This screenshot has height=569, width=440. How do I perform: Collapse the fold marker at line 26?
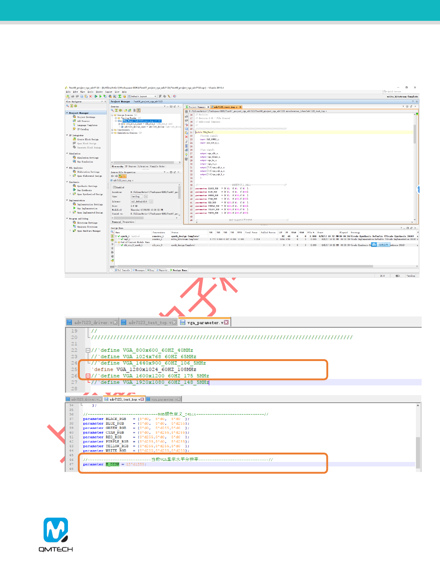(88, 376)
